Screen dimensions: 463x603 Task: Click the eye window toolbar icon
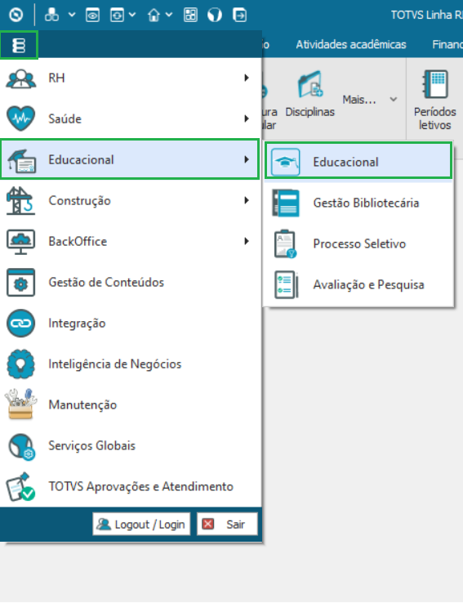point(92,15)
